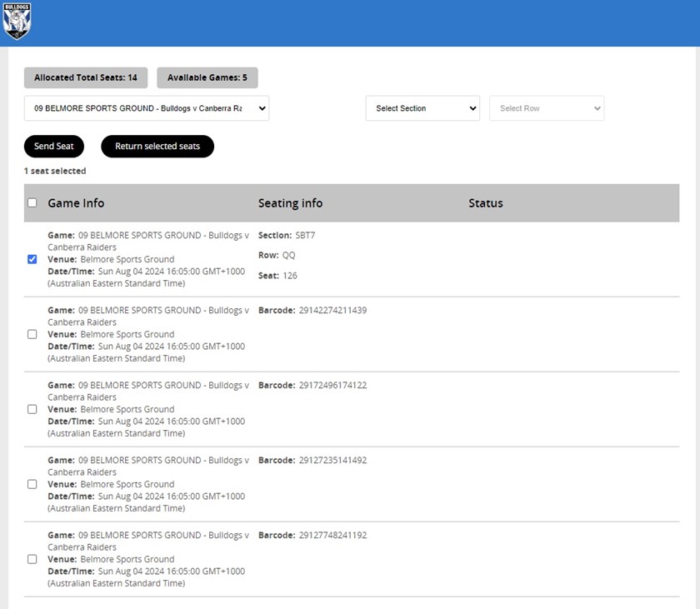Check the box for barcode 29127235141492

32,484
